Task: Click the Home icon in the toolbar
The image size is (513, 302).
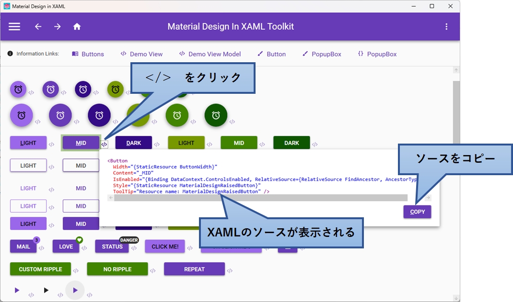Action: (x=77, y=27)
